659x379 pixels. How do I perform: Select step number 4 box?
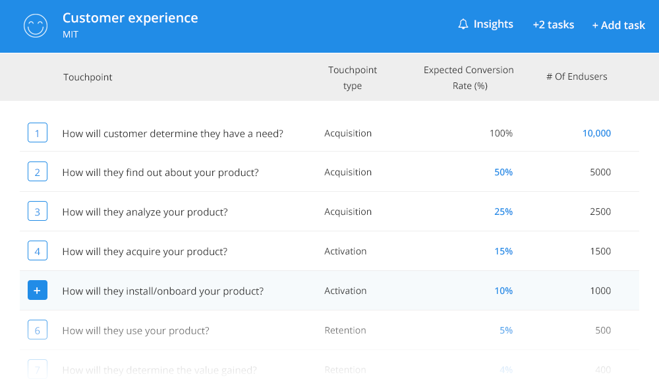(37, 251)
